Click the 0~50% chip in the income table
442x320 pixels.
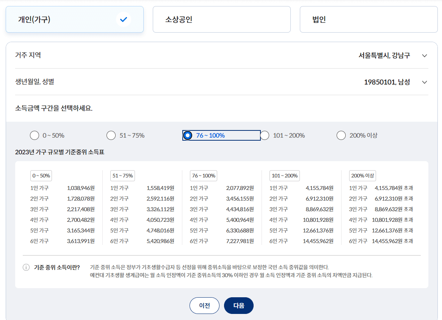pos(40,176)
